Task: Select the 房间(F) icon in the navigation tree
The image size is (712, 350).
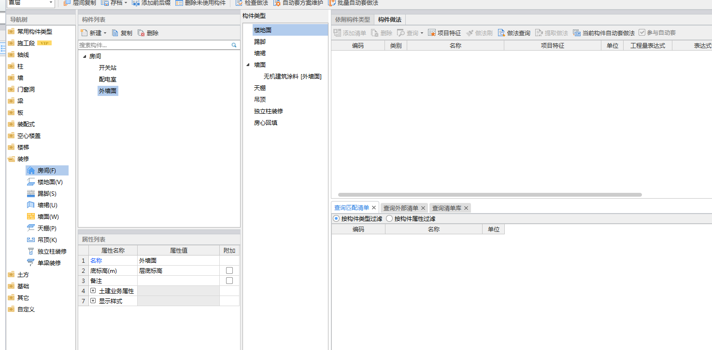Action: tap(31, 170)
